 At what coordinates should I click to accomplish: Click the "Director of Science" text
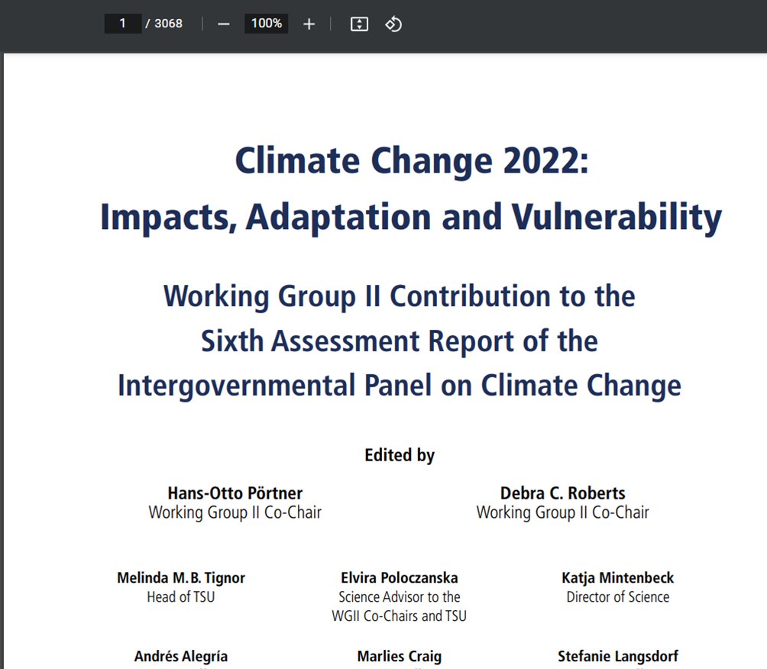point(618,597)
